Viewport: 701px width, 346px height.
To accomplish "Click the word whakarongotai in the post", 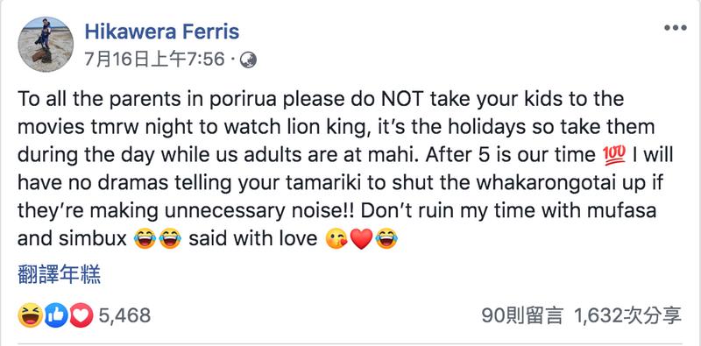I will tap(500, 183).
